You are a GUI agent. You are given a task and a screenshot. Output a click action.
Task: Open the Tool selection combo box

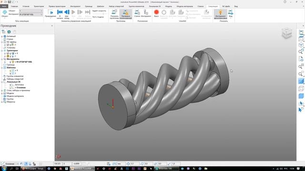30,14
